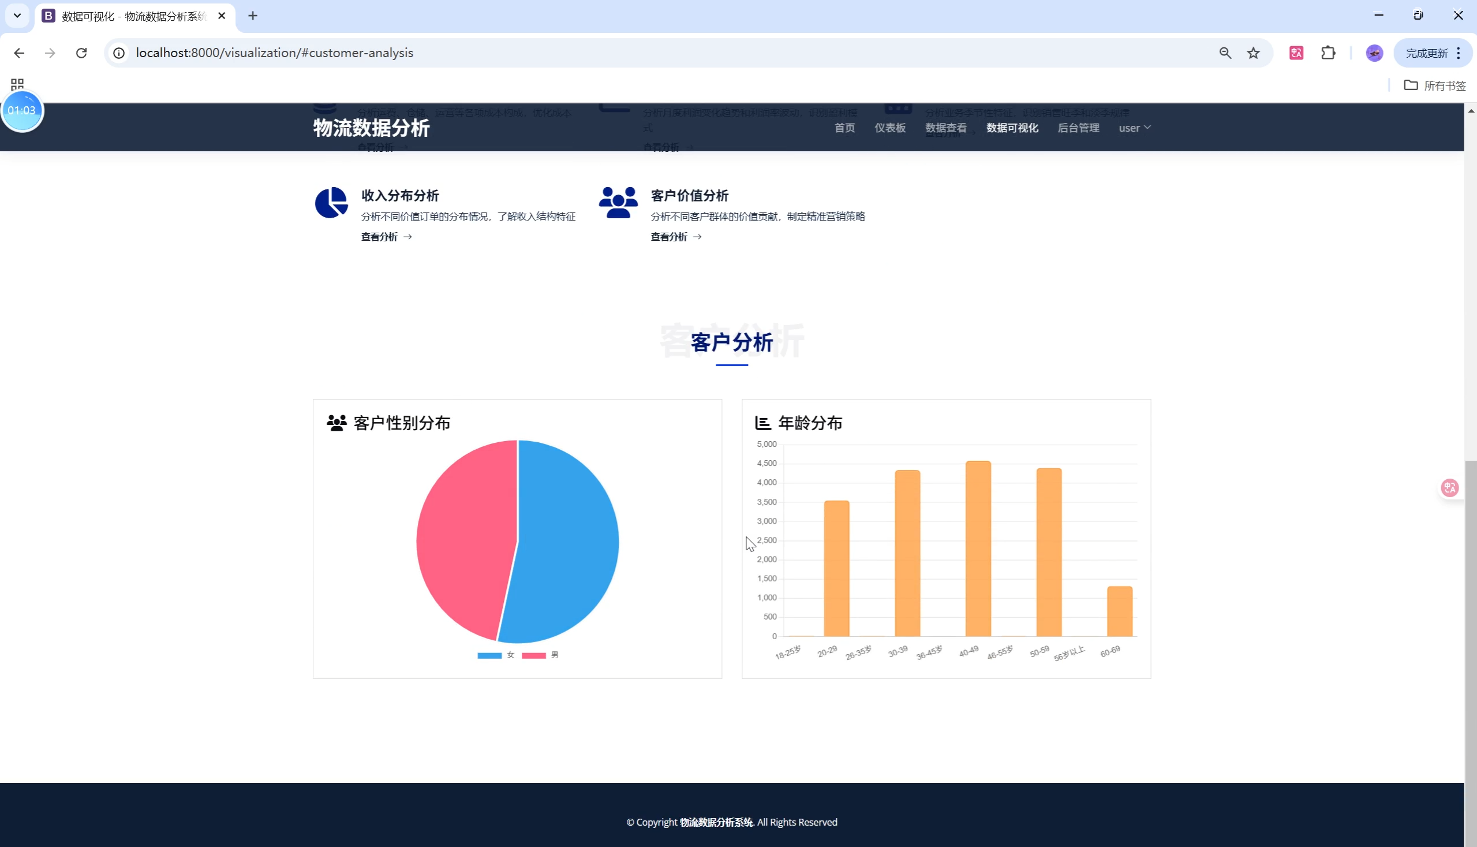Click 物流数据分析系统 in the footer
Viewport: 1477px width, 847px height.
click(716, 822)
